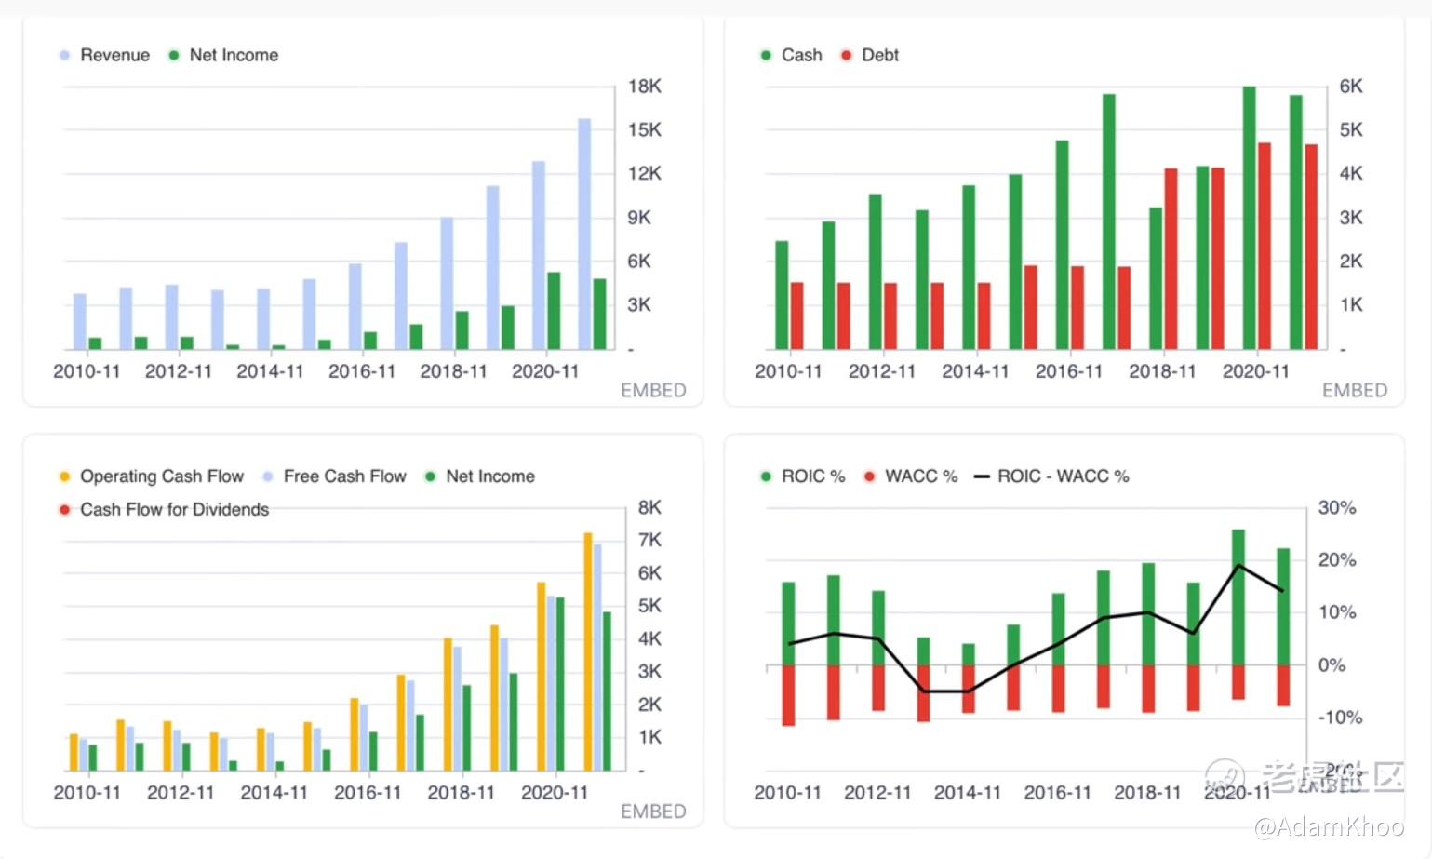The height and width of the screenshot is (859, 1432).
Task: Click the 2010-11 red WACC bar
Action: pyautogui.click(x=788, y=695)
